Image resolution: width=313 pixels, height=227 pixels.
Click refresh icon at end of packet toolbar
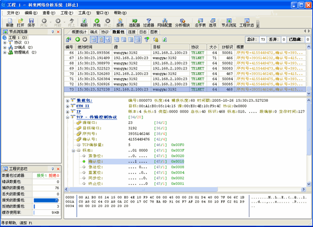coord(165,39)
